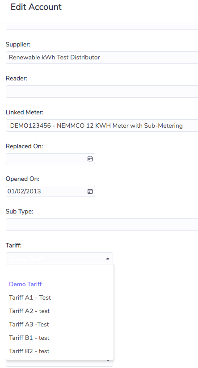The image size is (198, 368).
Task: Focus the empty Reader field
Action: tap(102, 92)
